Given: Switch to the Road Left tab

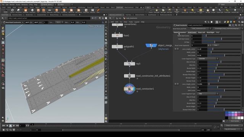Looking at the screenshot, I should [x=202, y=32].
